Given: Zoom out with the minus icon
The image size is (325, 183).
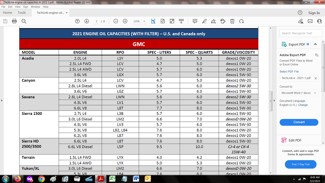Looking at the screenshot, I should click(116, 21).
